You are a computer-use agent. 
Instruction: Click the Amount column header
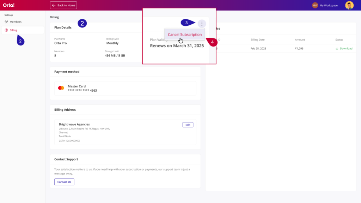[x=300, y=40]
